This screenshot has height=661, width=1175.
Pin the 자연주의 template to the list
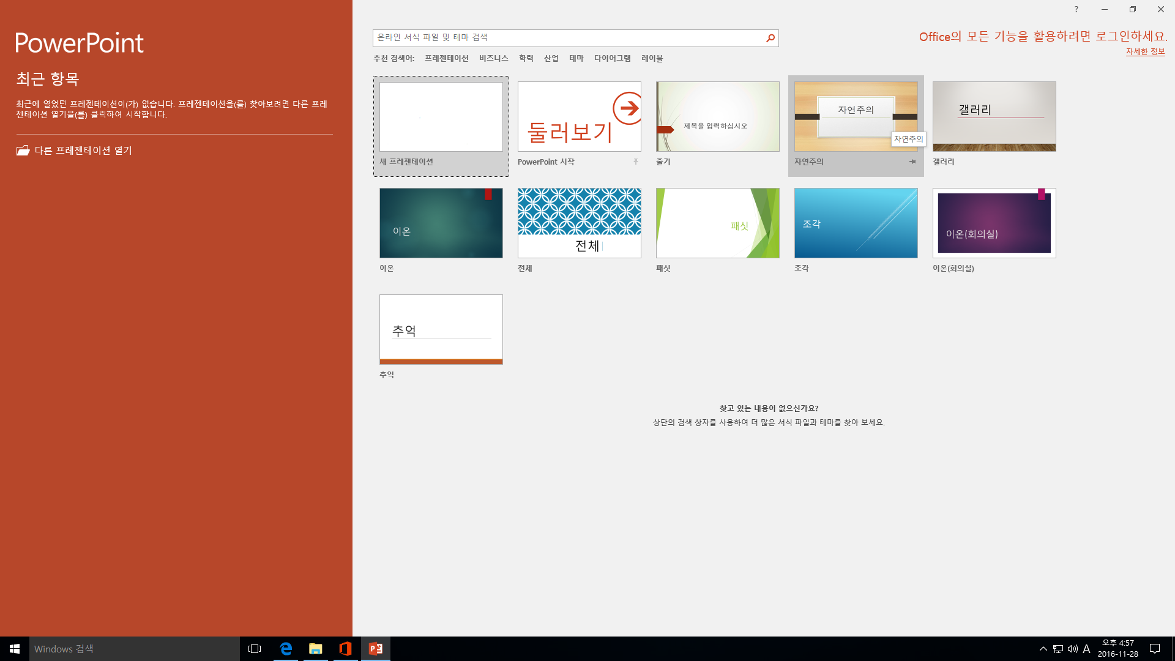tap(912, 162)
